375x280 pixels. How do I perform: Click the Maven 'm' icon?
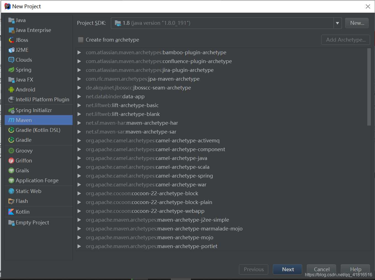(x=11, y=120)
